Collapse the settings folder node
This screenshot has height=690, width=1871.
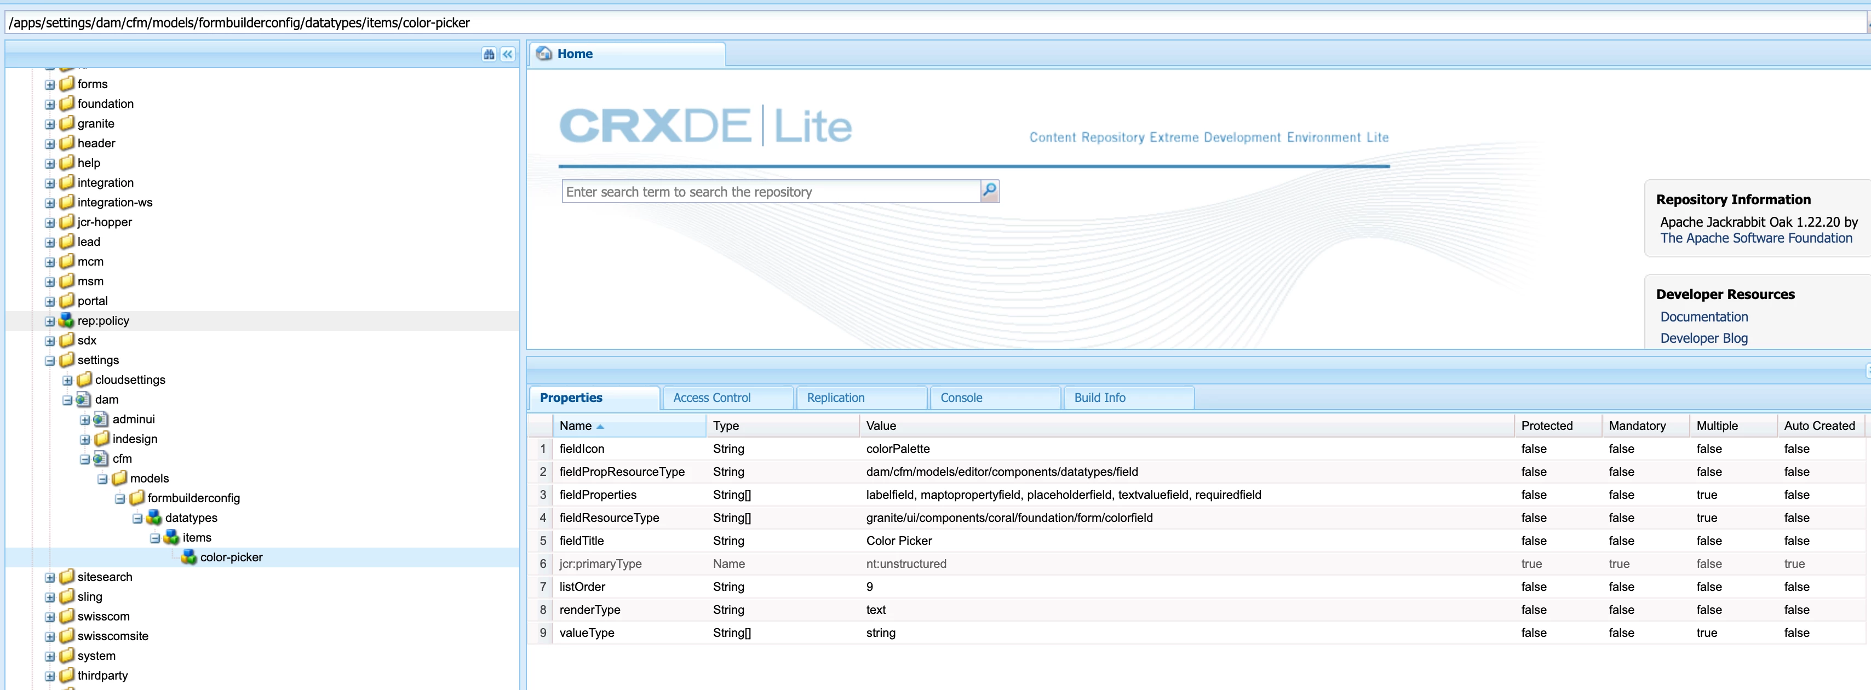[x=50, y=361]
